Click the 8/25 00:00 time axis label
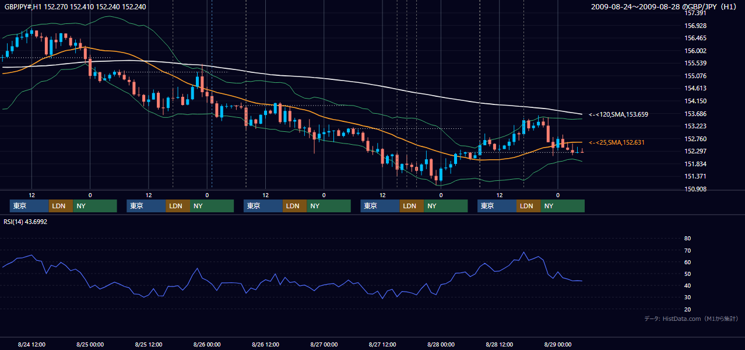This screenshot has height=350, width=745. [90, 345]
